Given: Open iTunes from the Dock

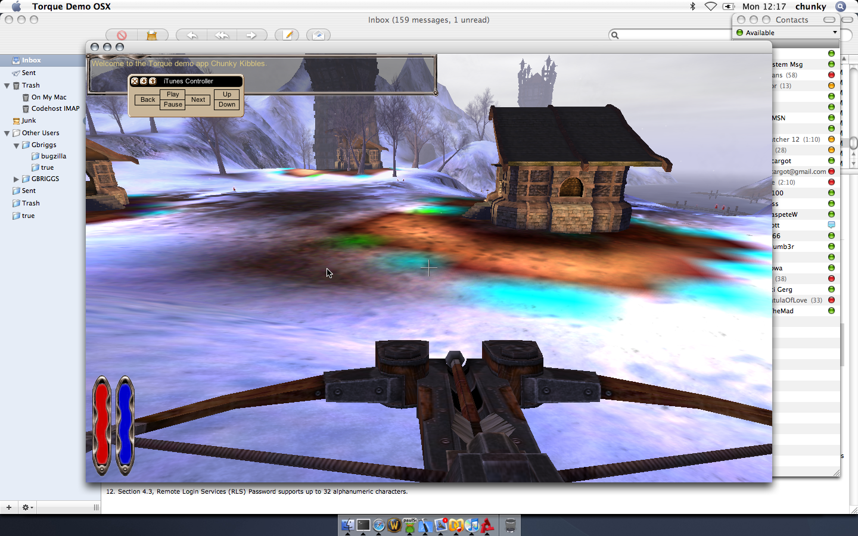Looking at the screenshot, I should (x=472, y=525).
